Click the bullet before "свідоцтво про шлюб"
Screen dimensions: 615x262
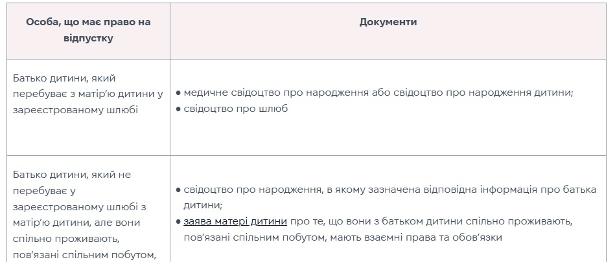point(178,109)
